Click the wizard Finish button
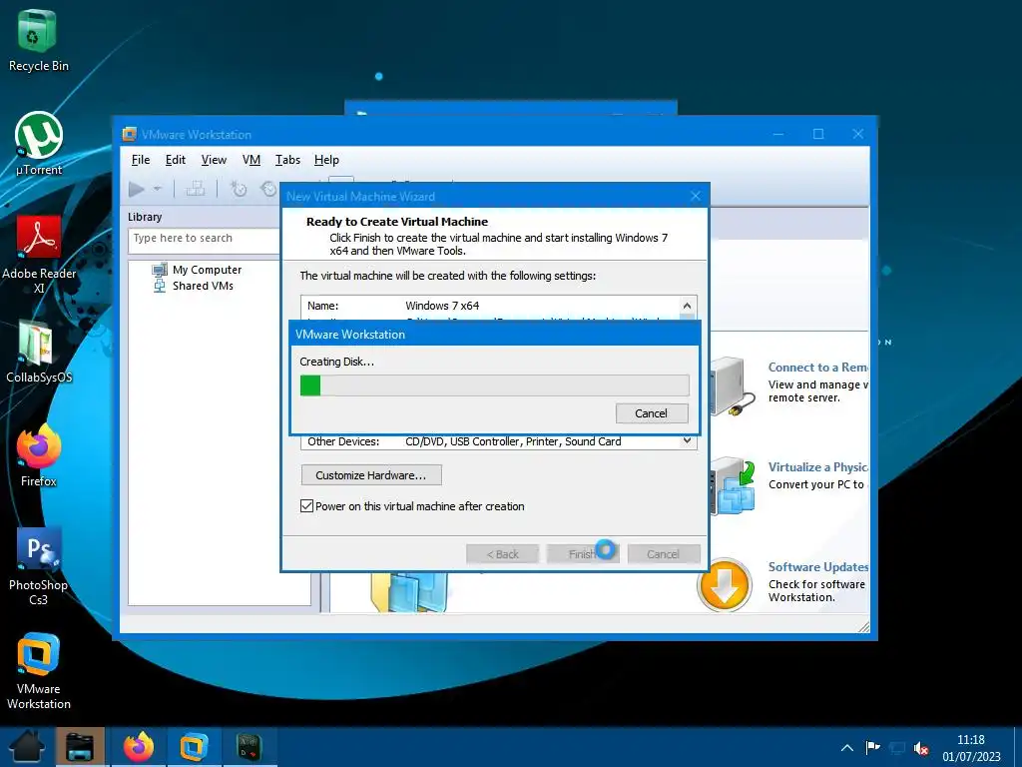 tap(582, 554)
